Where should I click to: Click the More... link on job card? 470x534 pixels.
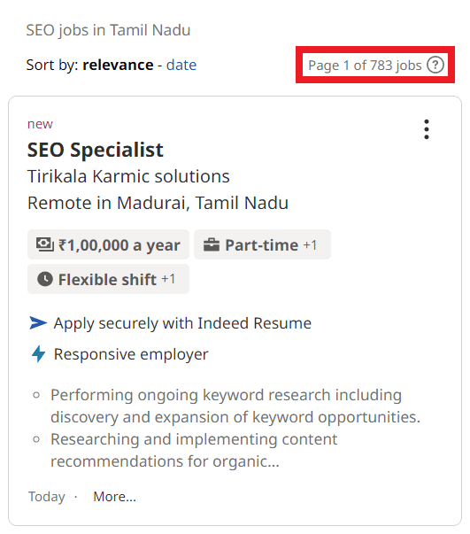coord(115,497)
